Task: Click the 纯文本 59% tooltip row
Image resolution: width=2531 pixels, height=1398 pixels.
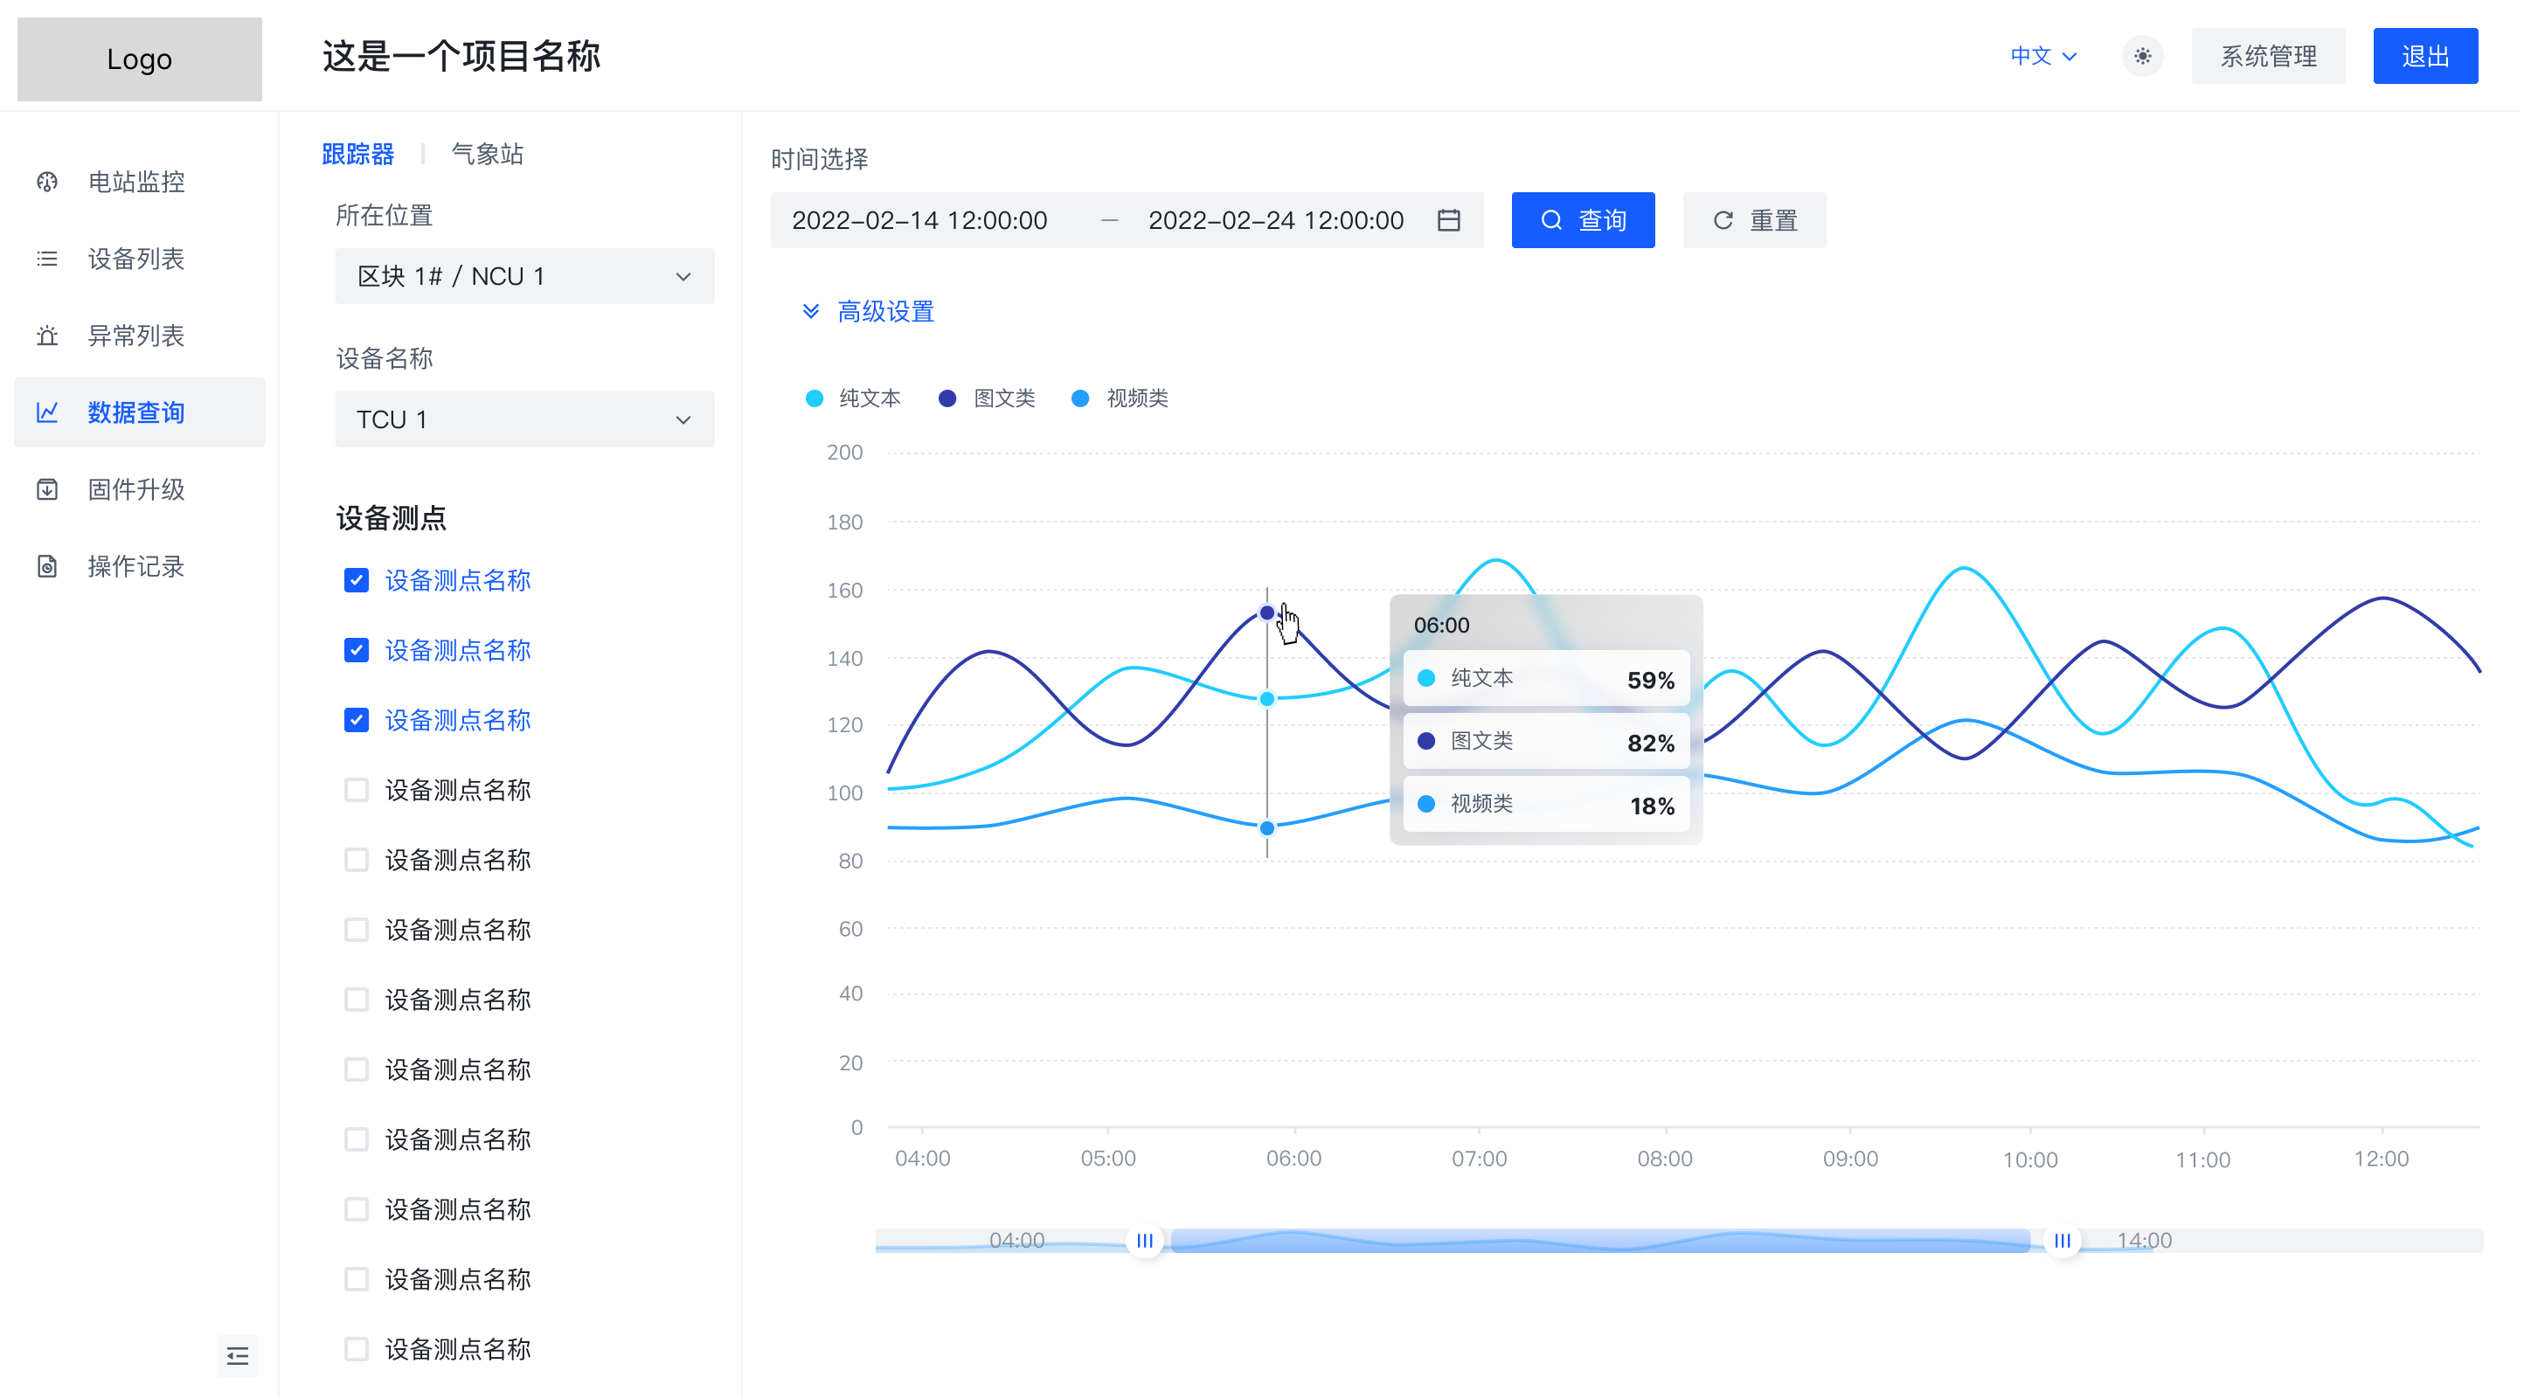Action: [1547, 678]
